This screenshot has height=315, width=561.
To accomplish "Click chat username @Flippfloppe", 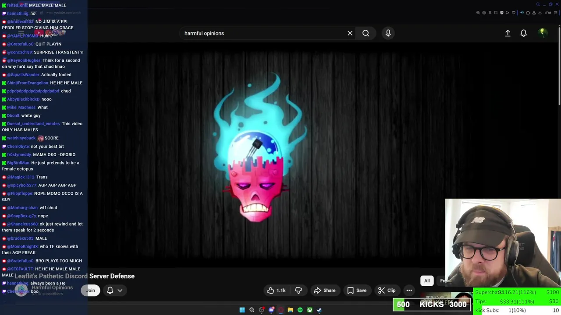I will pyautogui.click(x=20, y=193).
